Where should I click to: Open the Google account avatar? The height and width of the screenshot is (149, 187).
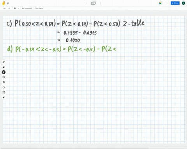click(x=183, y=3)
